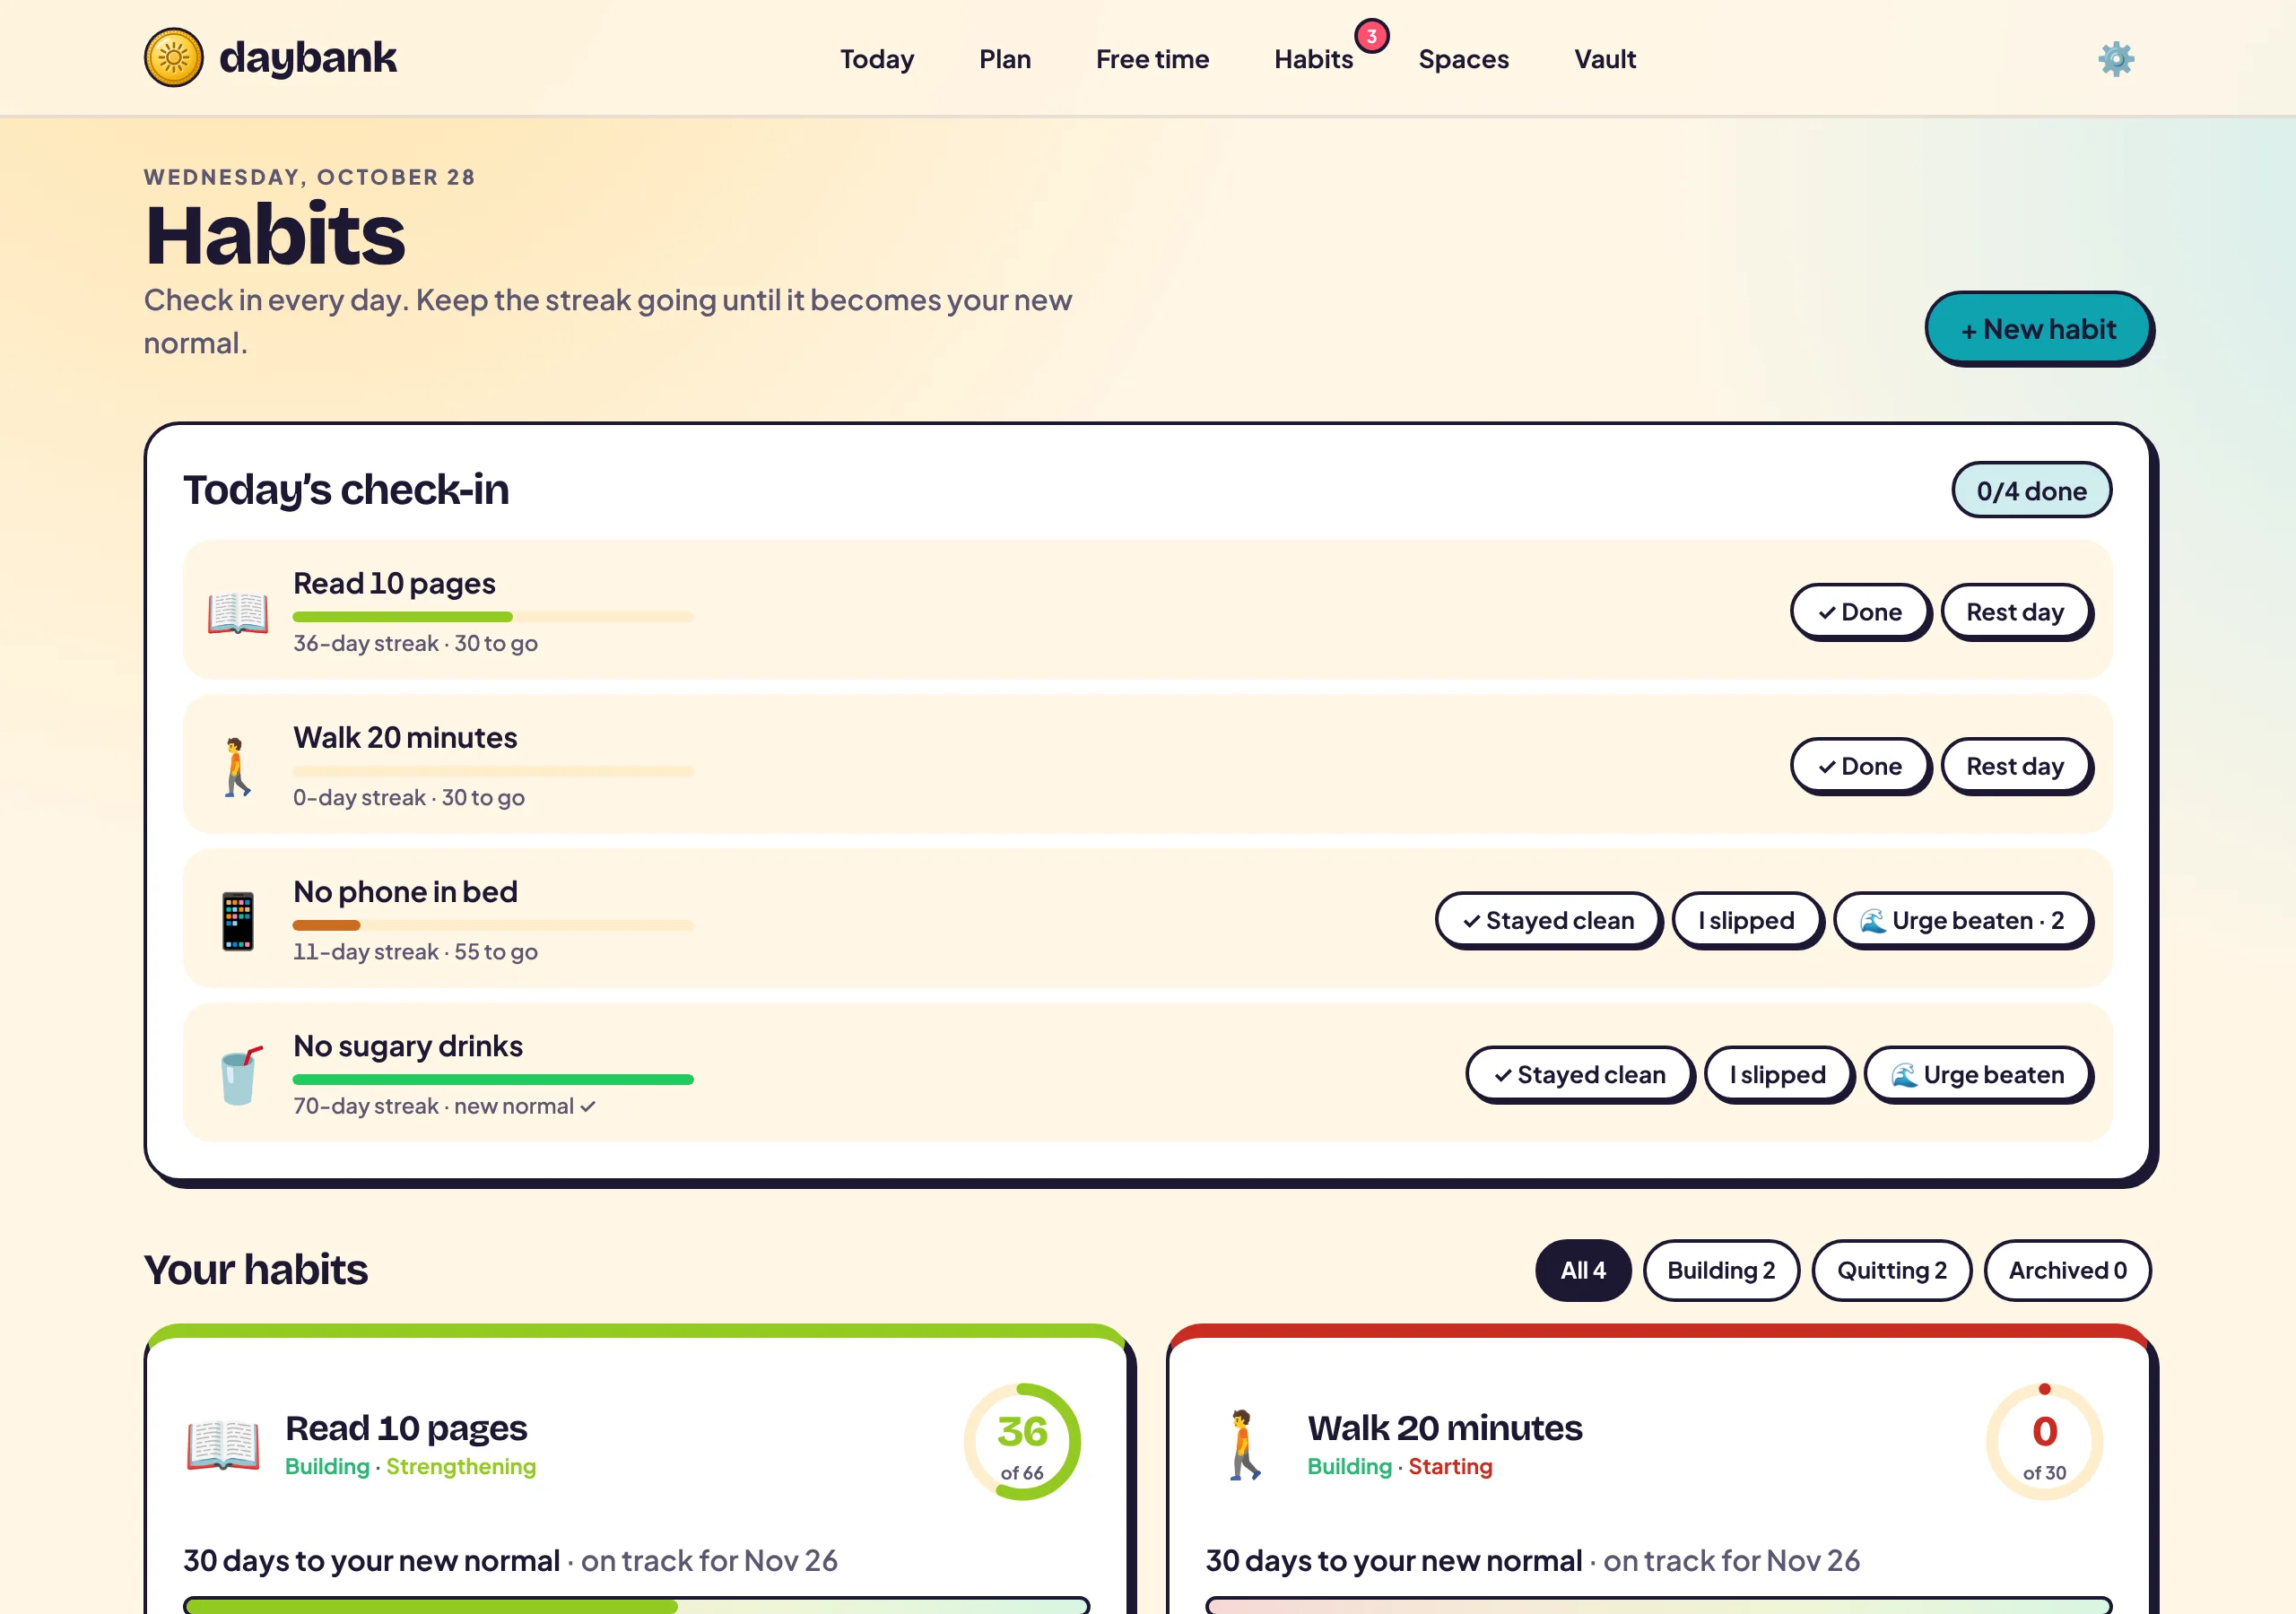This screenshot has width=2296, height=1614.
Task: Click the phone icon beside No phone in bed
Action: 238,920
